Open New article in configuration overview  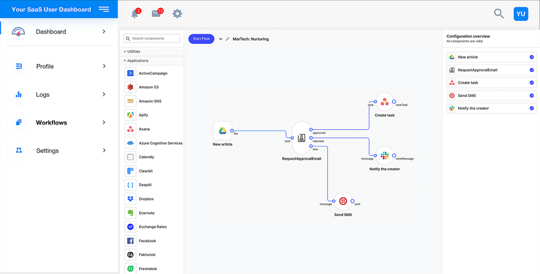(x=491, y=57)
